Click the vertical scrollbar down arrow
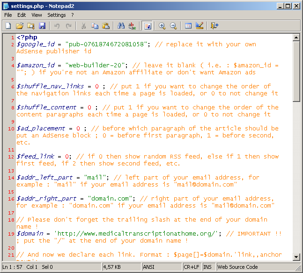The width and height of the screenshot is (303, 273). 296,257
